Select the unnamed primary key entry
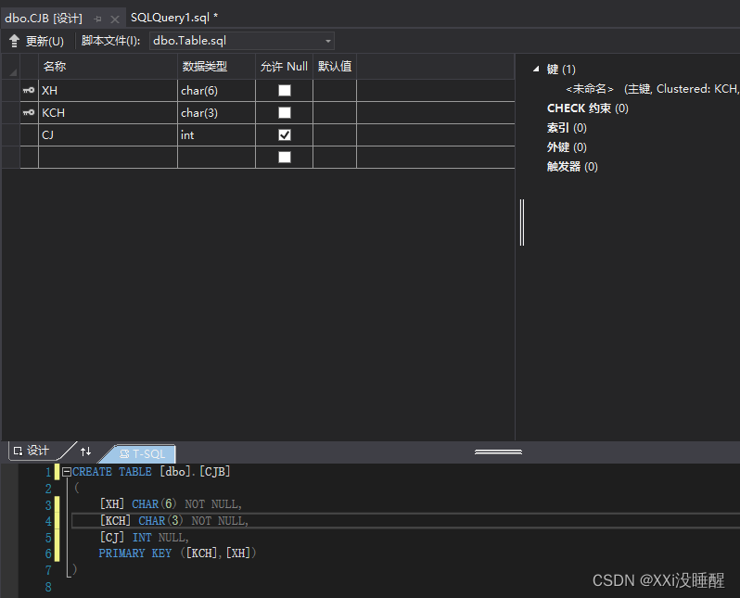Image resolution: width=740 pixels, height=598 pixels. [651, 89]
